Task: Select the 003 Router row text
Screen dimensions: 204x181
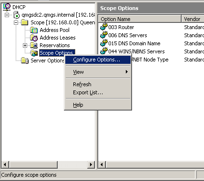Action: 121,27
